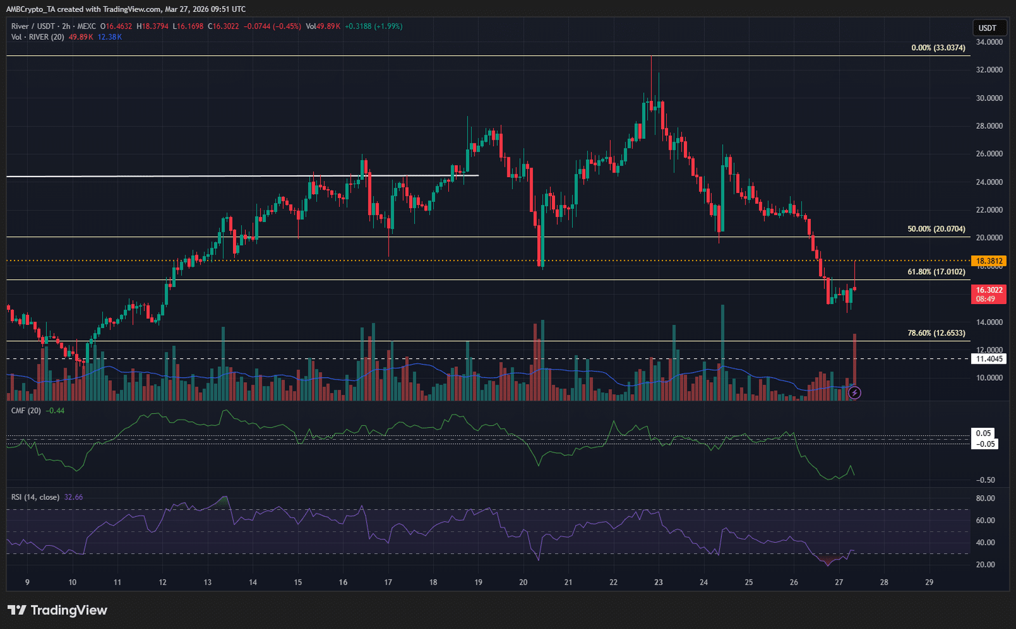Select the 61.80% (17.0102) Fibonacci label

[936, 272]
